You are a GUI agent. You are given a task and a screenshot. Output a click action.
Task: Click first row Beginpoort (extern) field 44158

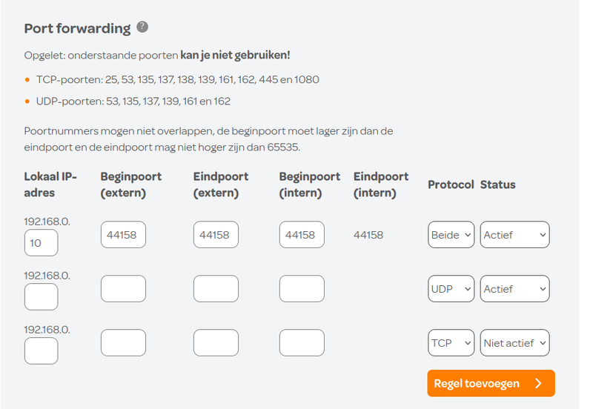(x=123, y=235)
